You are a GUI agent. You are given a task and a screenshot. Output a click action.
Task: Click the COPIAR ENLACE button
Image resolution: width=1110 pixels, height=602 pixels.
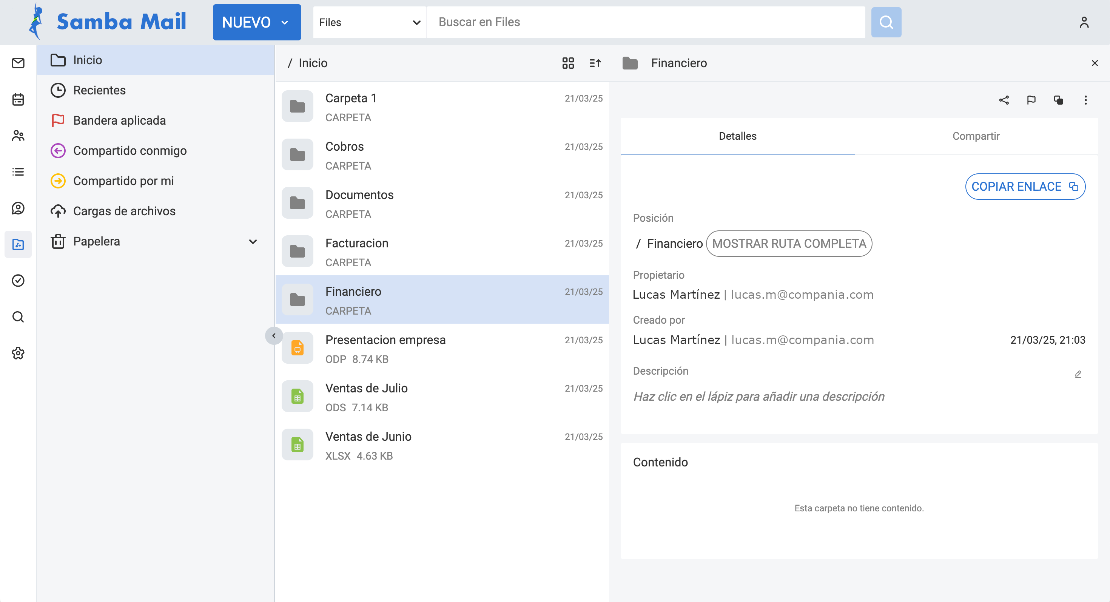pos(1025,187)
